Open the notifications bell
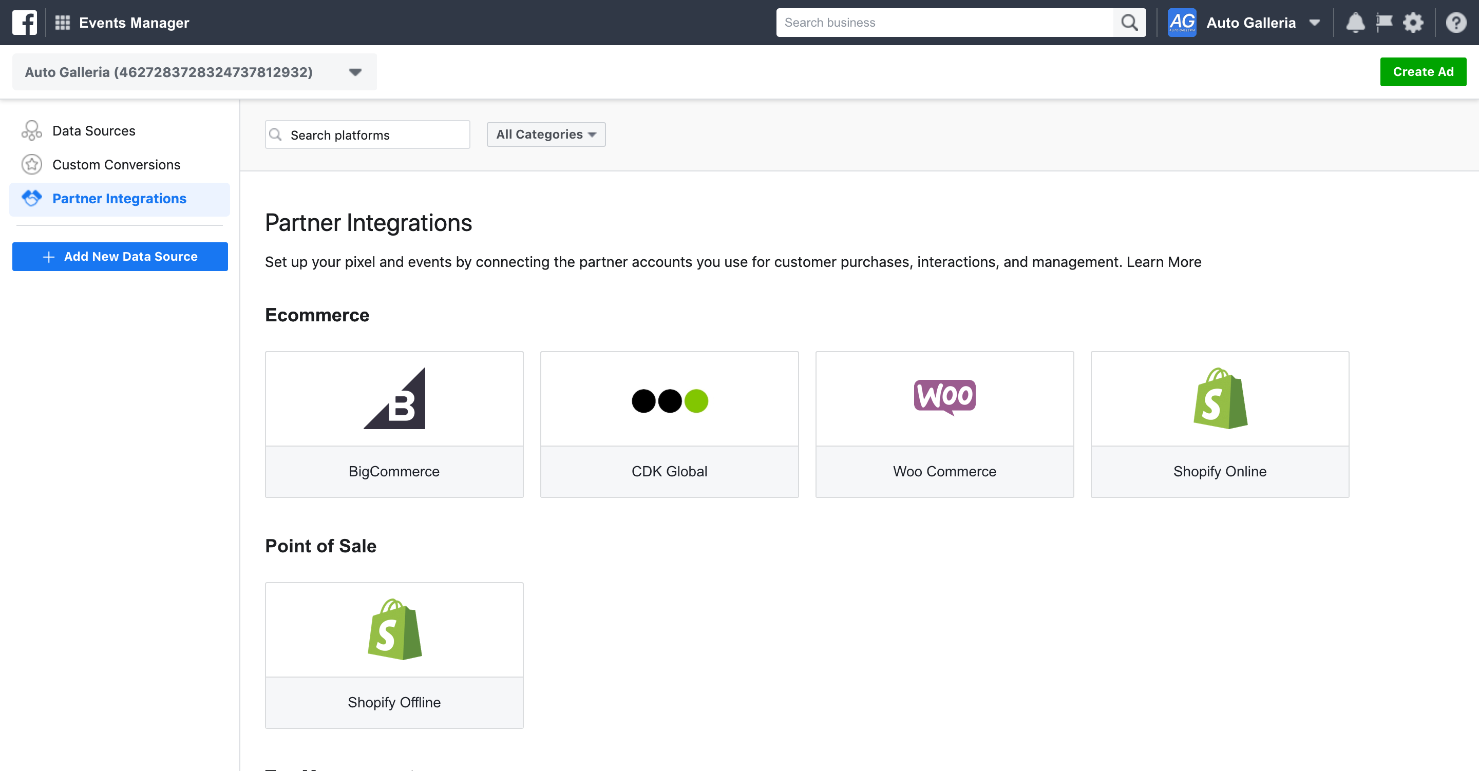The height and width of the screenshot is (771, 1479). (1355, 23)
